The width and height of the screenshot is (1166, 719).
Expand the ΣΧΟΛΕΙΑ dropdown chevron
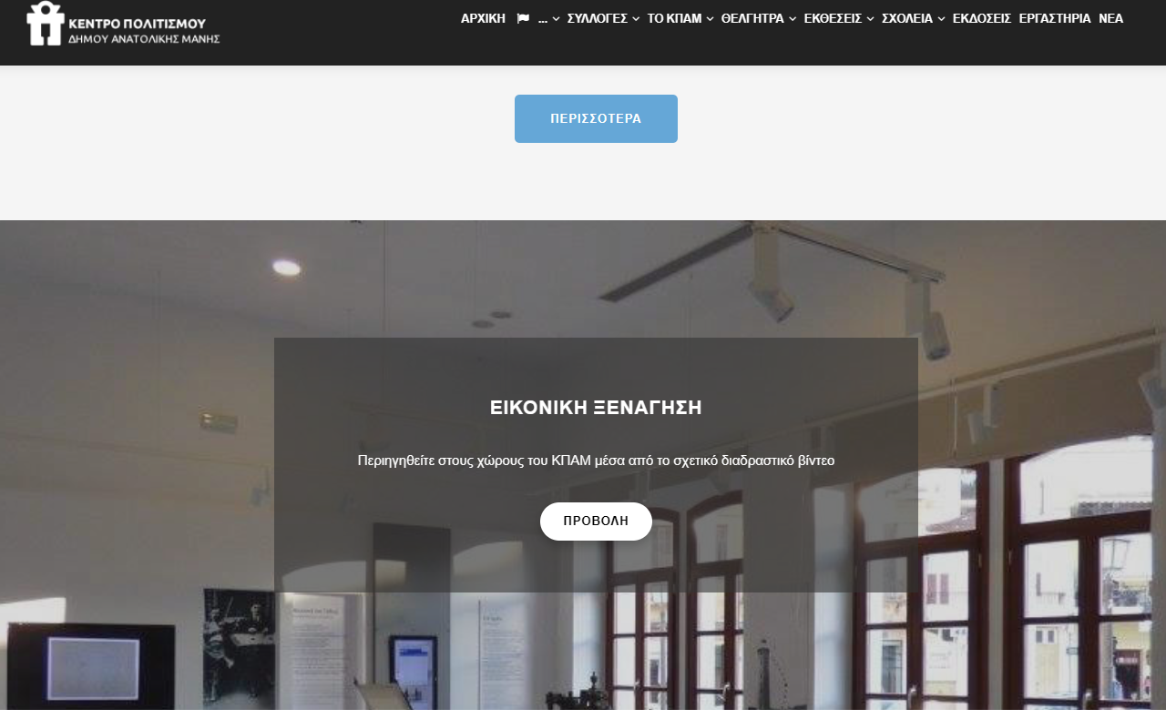941,19
